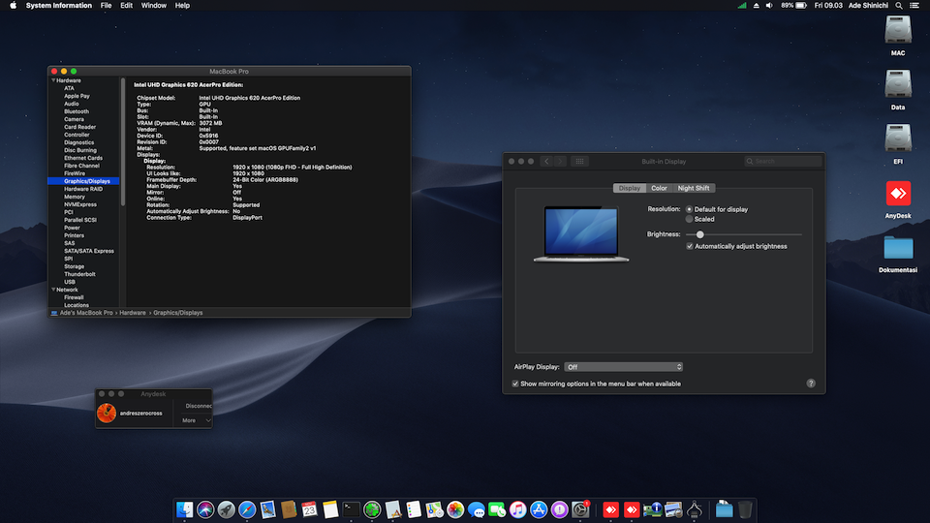Image resolution: width=930 pixels, height=523 pixels.
Task: Toggle Show mirroring options checkbox
Action: [x=515, y=384]
